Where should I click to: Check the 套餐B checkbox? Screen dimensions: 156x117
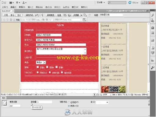[47, 67]
